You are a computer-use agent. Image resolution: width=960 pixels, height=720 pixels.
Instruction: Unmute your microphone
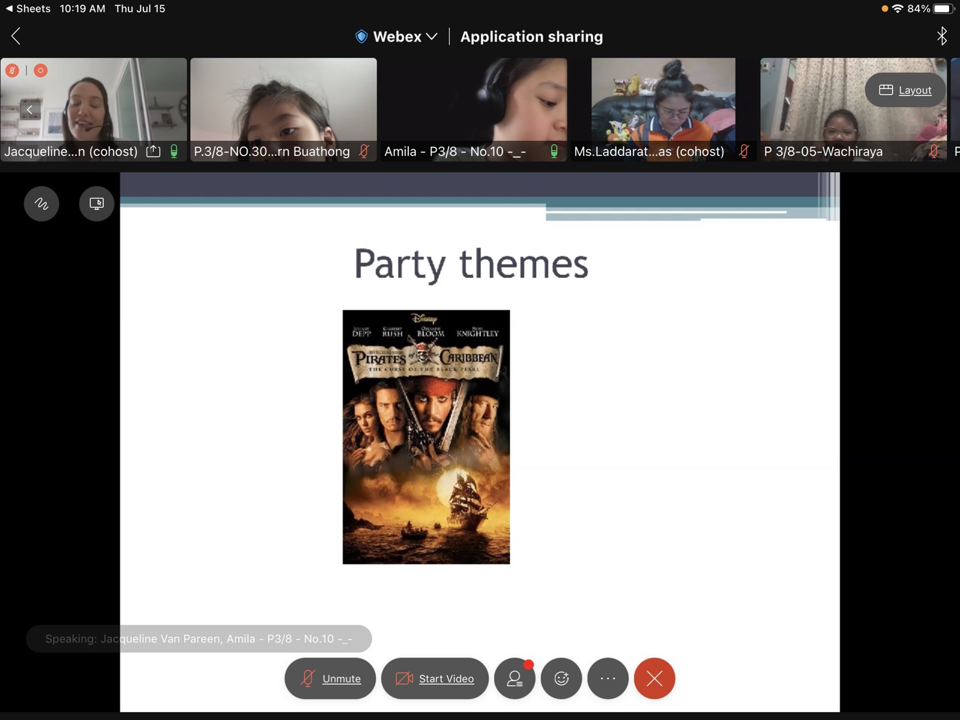[x=330, y=678]
